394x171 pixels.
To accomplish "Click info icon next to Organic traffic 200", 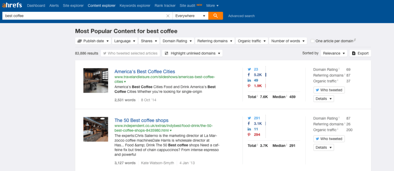I will (x=337, y=129).
